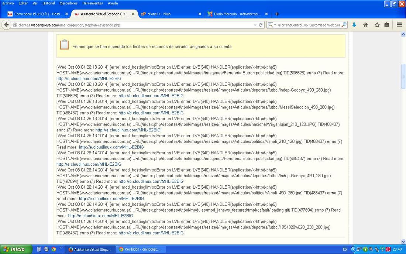Click the vertical scrollbar thumb
Screen dimensions: 406x254
[403, 76]
